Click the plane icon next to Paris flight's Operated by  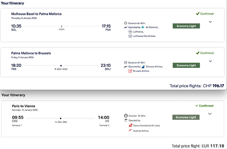[126, 120]
